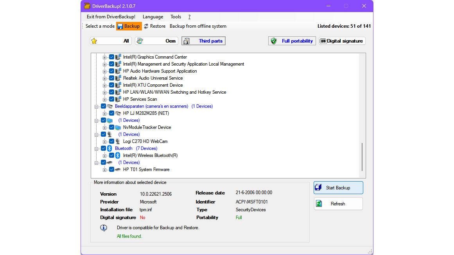Screen dimensions: 454x255
Task: Expand the HP T01 System Firmware node
Action: click(x=104, y=170)
